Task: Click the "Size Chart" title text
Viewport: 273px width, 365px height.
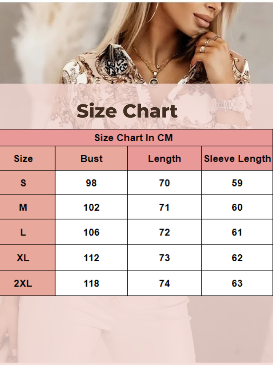Action: (127, 111)
